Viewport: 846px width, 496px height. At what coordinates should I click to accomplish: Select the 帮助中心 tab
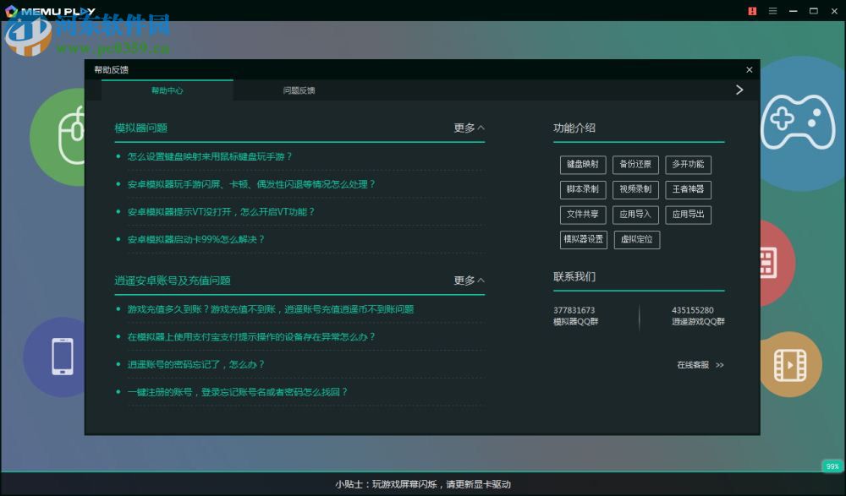[x=168, y=90]
